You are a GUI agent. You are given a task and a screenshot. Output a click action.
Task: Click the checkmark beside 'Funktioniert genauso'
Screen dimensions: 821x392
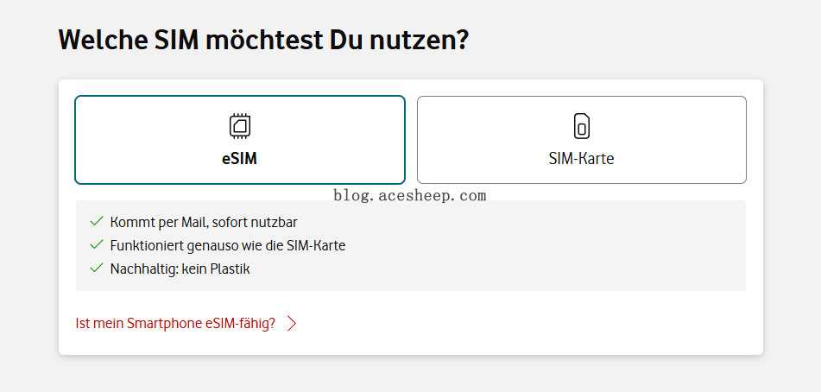click(x=97, y=245)
